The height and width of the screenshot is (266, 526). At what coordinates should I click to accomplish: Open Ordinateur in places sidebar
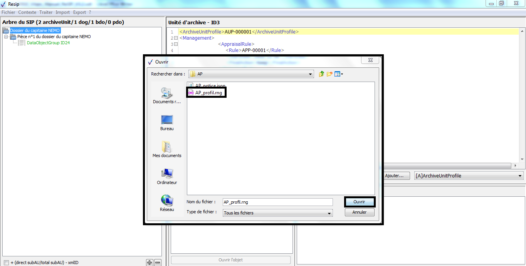coord(167,176)
